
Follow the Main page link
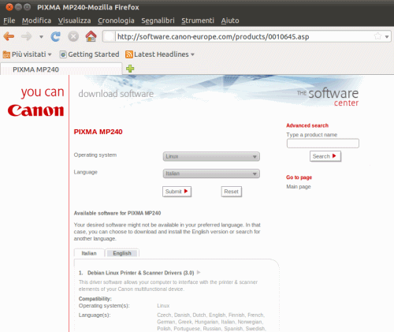pos(299,187)
